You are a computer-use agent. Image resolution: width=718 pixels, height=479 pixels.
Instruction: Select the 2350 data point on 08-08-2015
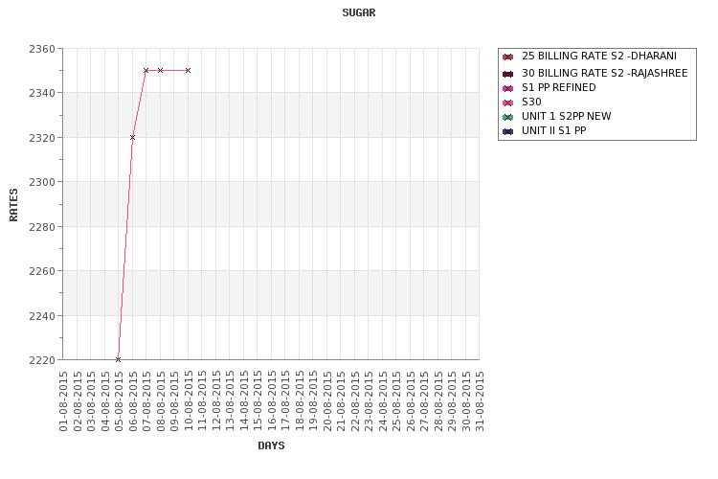tap(160, 71)
